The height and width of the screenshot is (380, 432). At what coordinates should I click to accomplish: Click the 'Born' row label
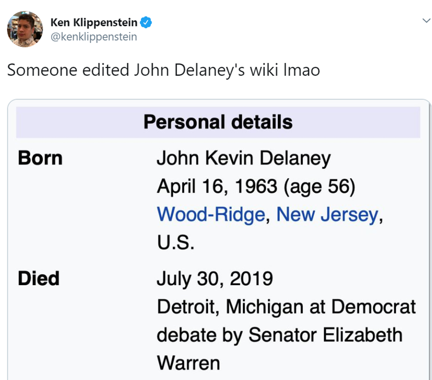40,159
